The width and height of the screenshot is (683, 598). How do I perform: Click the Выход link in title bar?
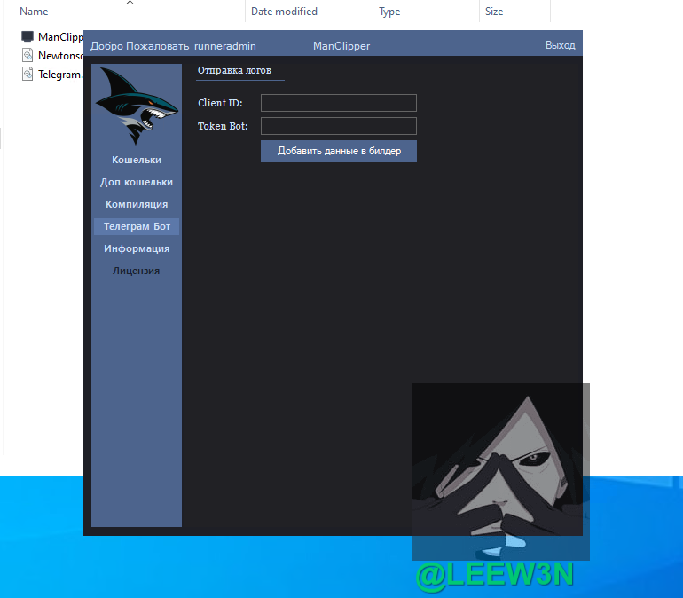[560, 45]
